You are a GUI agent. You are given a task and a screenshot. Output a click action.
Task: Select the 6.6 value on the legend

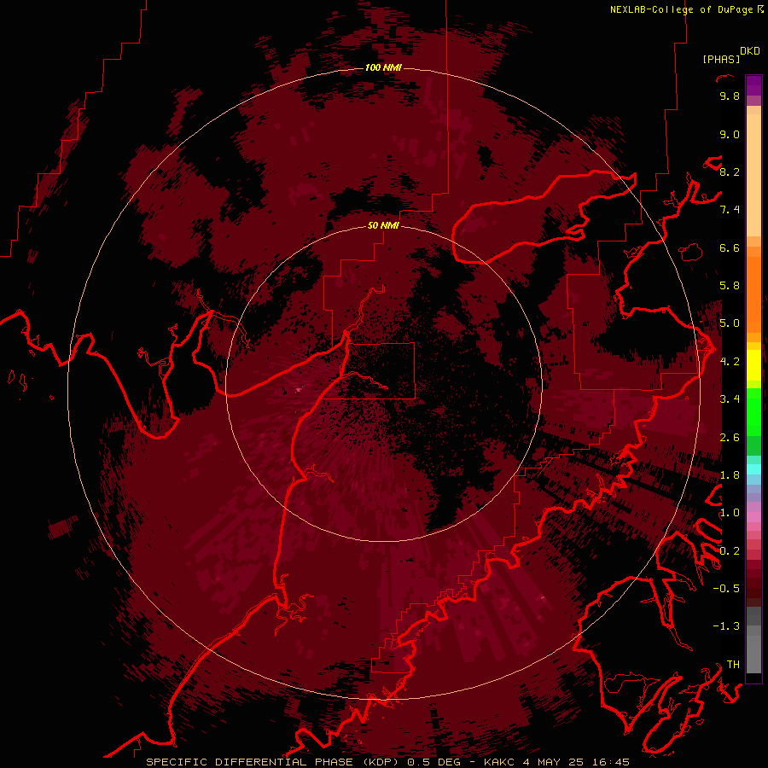click(x=730, y=247)
